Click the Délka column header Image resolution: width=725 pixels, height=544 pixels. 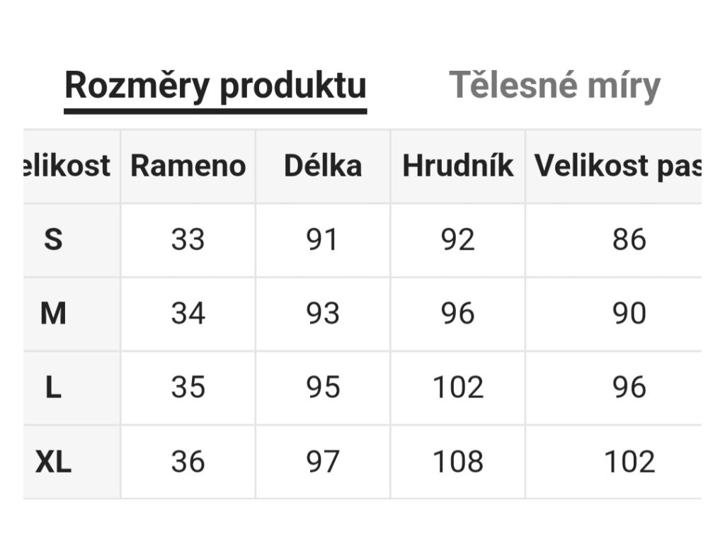[323, 166]
